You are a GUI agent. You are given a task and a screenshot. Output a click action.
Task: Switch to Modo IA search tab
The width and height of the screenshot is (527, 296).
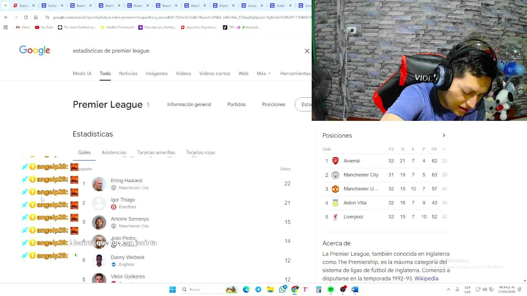(x=82, y=74)
